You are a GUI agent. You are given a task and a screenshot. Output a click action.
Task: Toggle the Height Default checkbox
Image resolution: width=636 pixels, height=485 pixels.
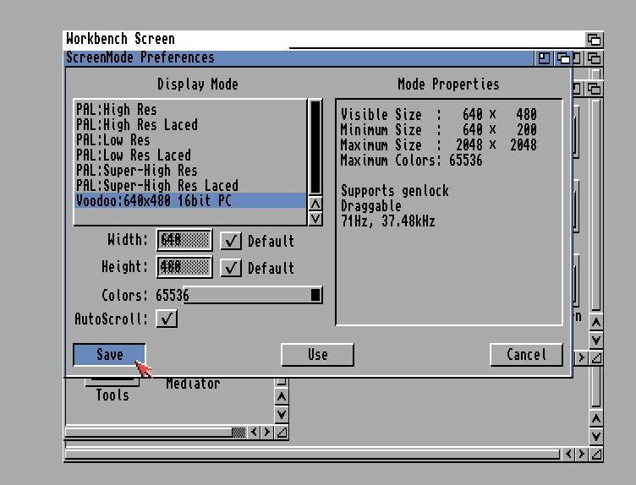coord(231,268)
